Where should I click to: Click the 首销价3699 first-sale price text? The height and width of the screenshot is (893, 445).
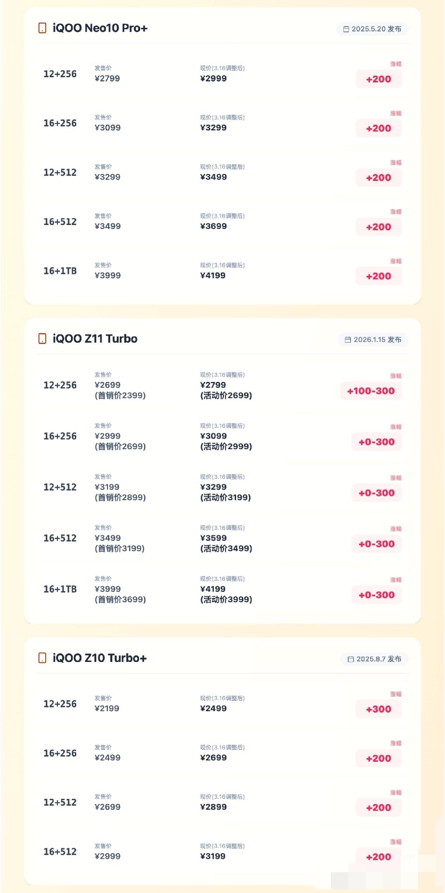(120, 600)
